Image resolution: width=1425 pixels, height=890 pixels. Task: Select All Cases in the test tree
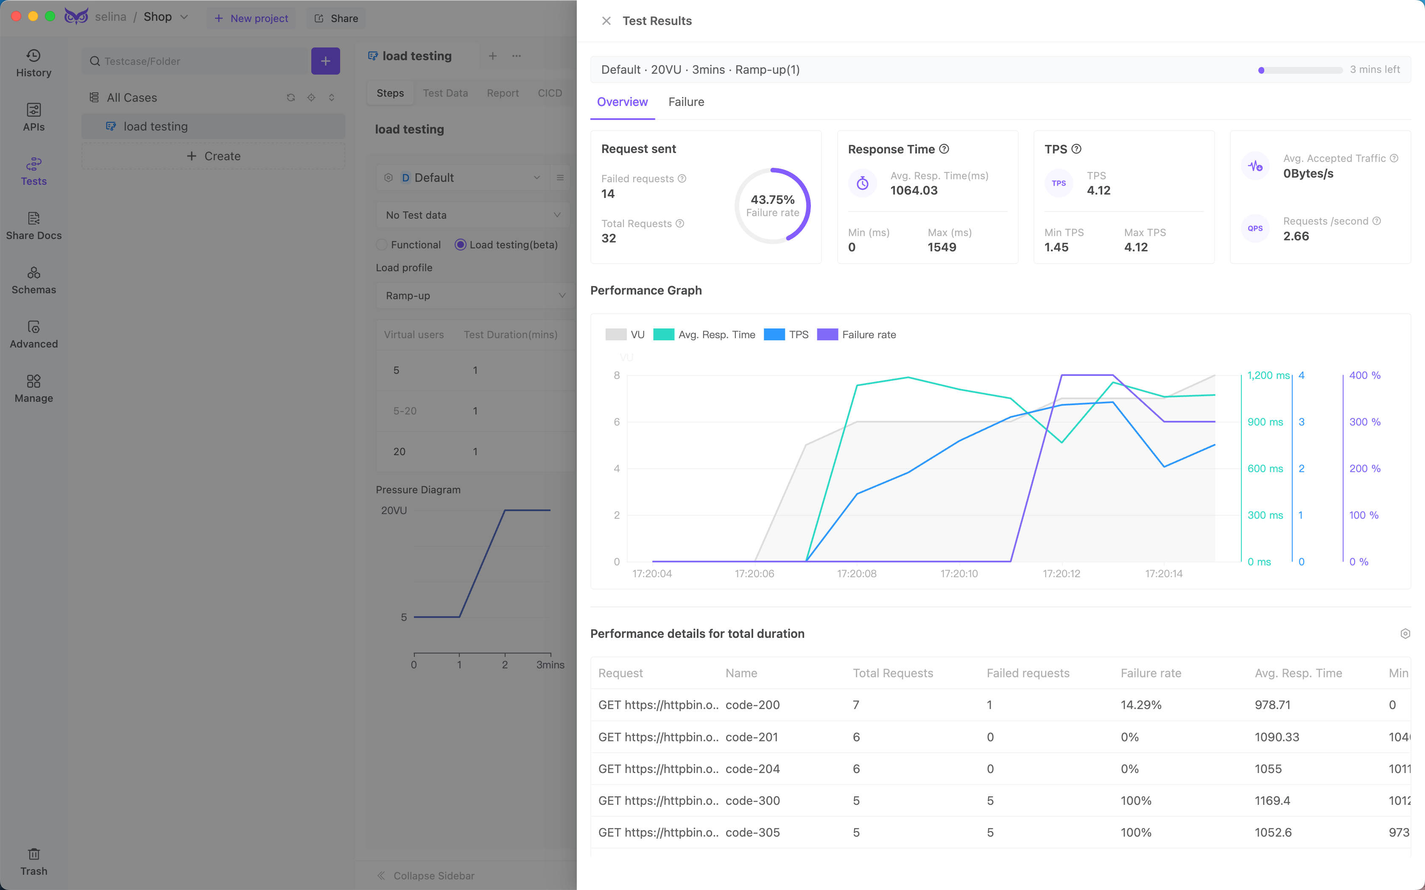[132, 98]
